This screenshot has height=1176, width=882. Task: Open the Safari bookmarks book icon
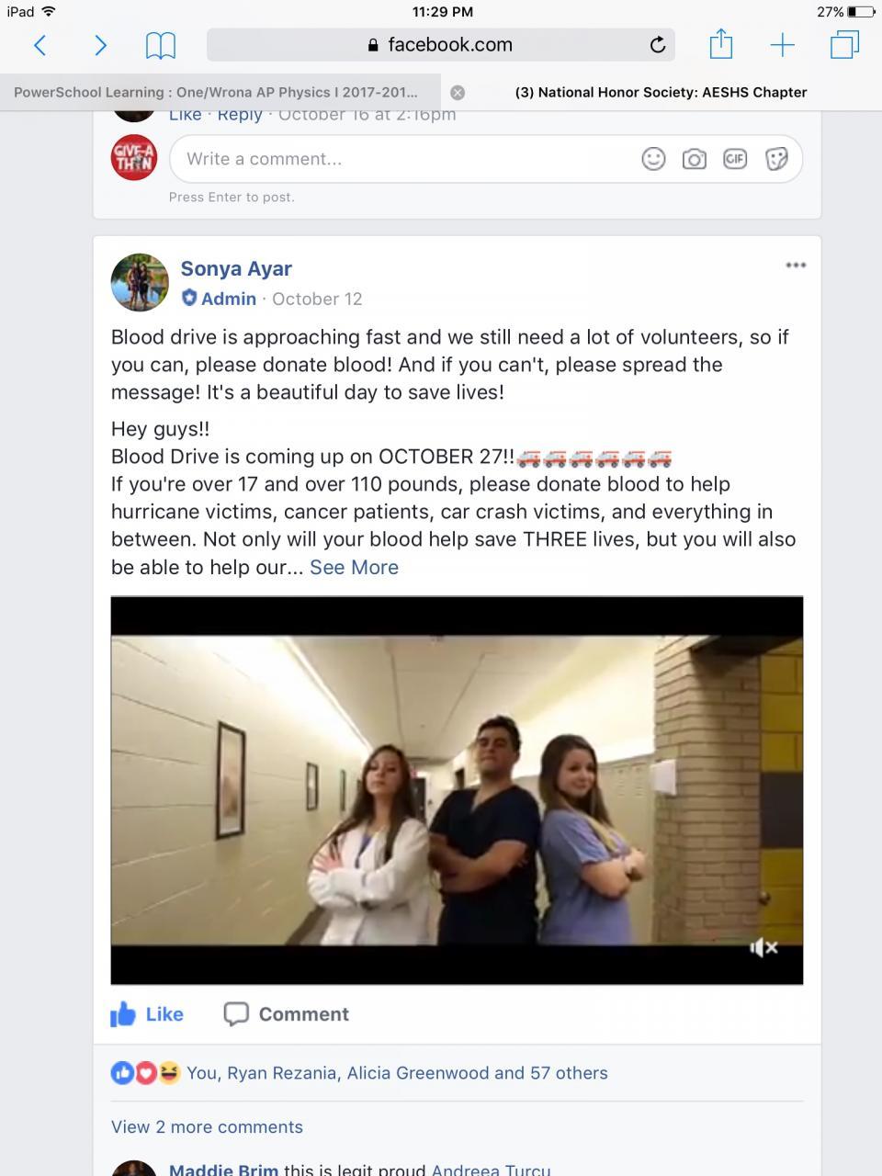pyautogui.click(x=161, y=45)
